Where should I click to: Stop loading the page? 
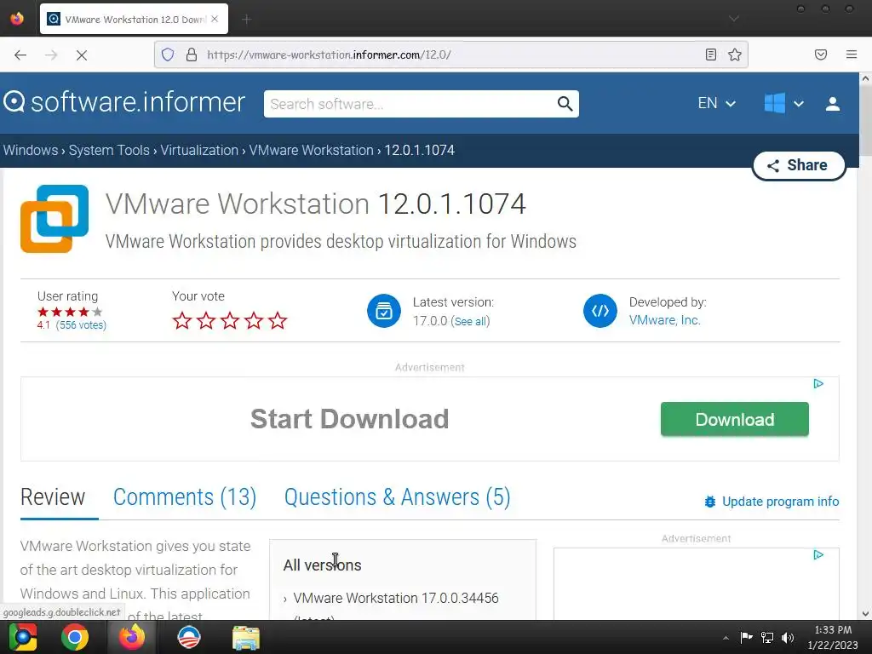[81, 54]
